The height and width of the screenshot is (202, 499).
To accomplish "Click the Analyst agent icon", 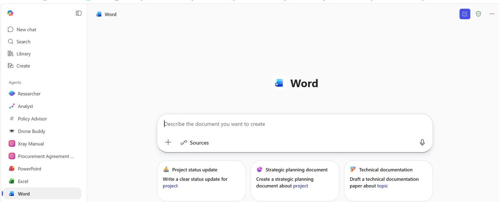I will (x=12, y=106).
